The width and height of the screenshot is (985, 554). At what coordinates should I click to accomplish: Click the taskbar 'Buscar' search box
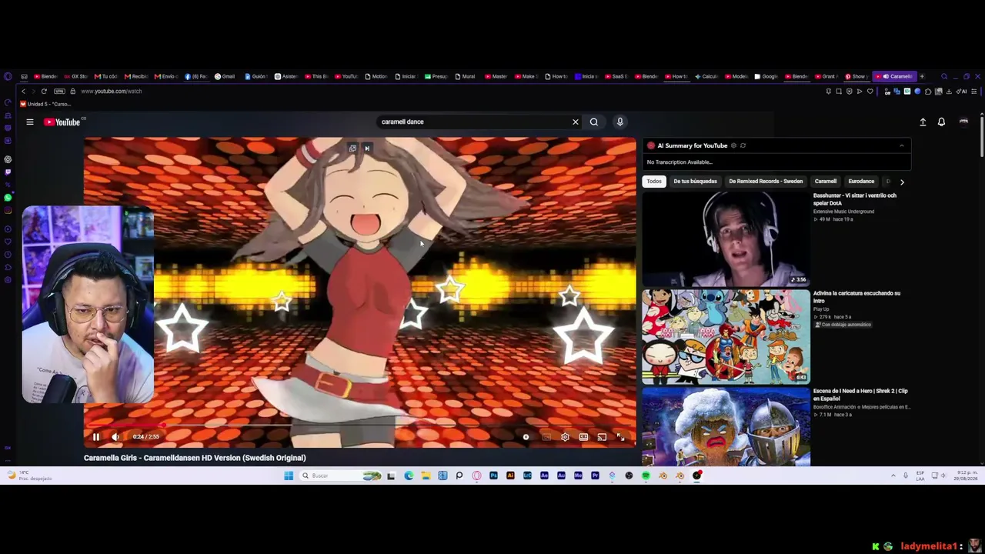pos(341,476)
